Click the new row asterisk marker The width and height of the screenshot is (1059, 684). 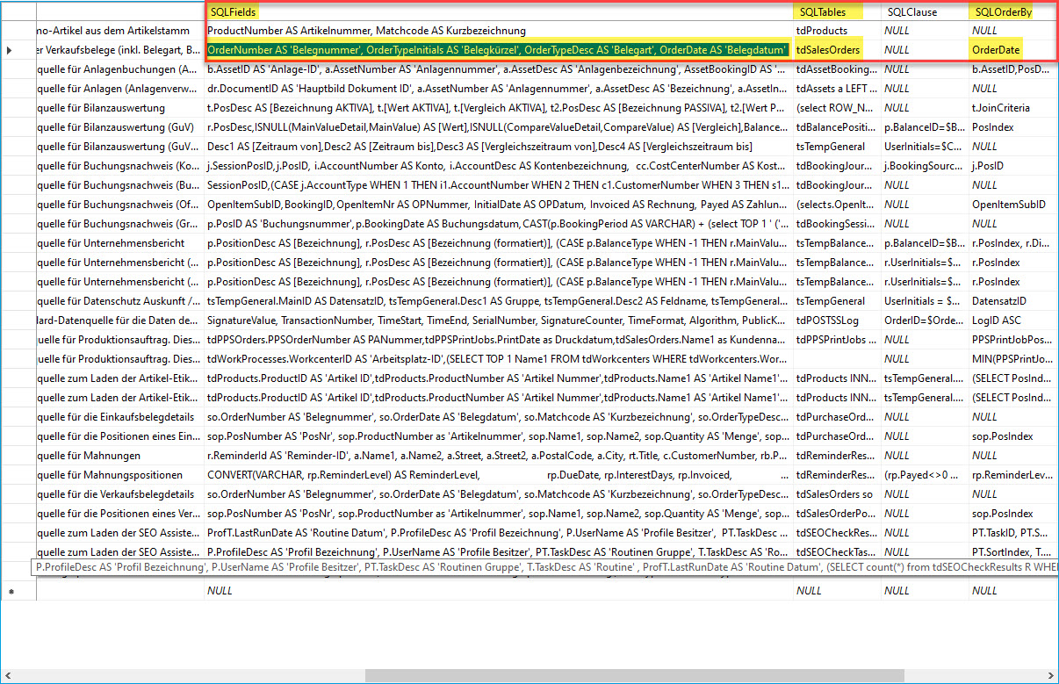coord(10,592)
